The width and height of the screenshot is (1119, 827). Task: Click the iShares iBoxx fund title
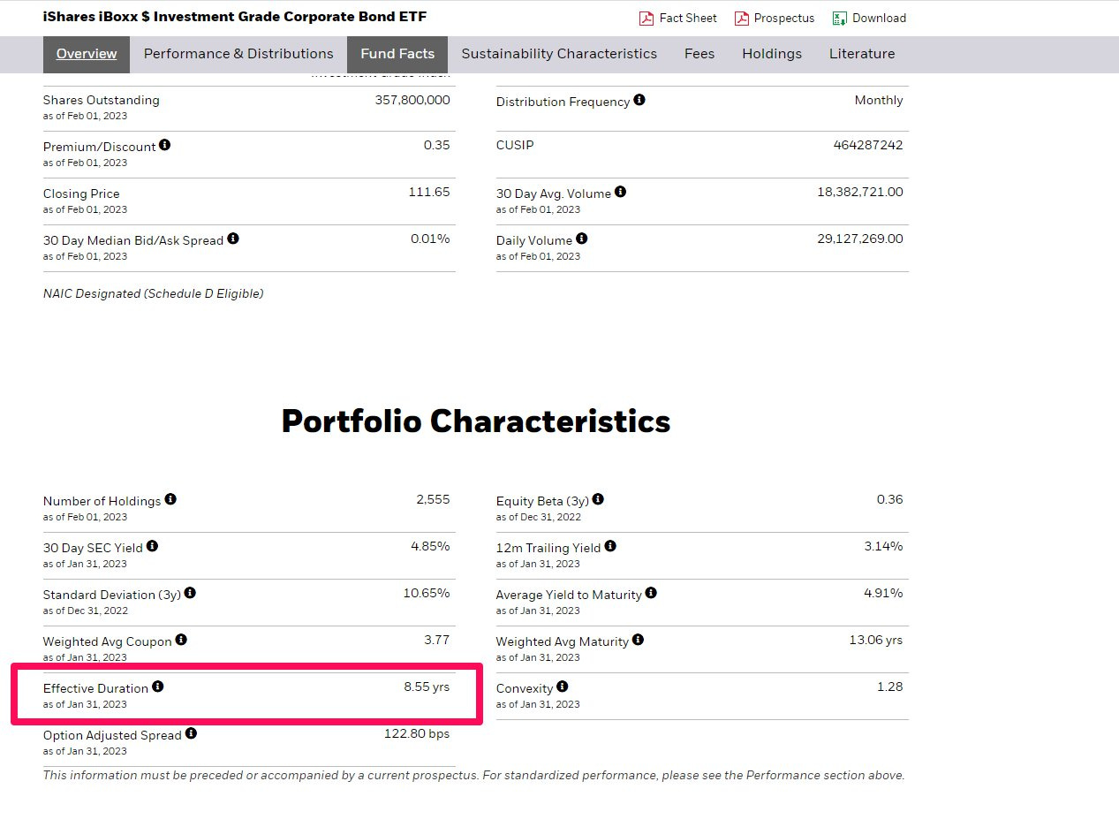(235, 17)
